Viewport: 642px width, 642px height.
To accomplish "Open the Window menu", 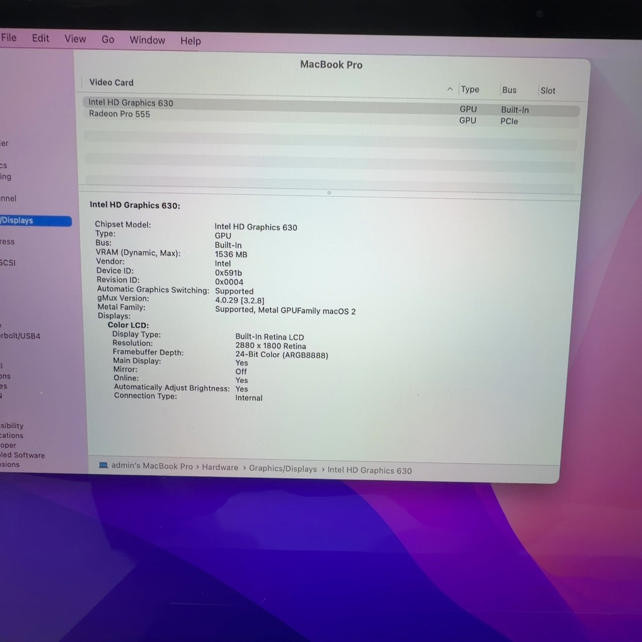I will [x=147, y=40].
